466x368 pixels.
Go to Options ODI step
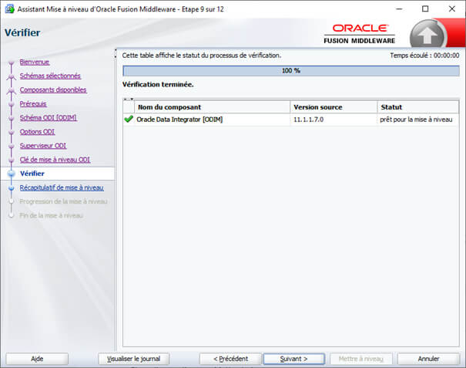(x=37, y=132)
